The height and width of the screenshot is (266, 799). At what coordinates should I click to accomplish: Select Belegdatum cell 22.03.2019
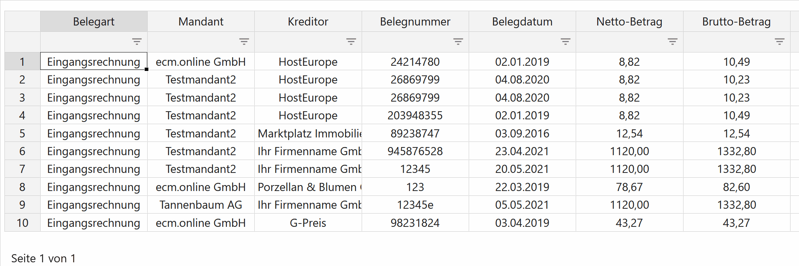[x=522, y=187]
